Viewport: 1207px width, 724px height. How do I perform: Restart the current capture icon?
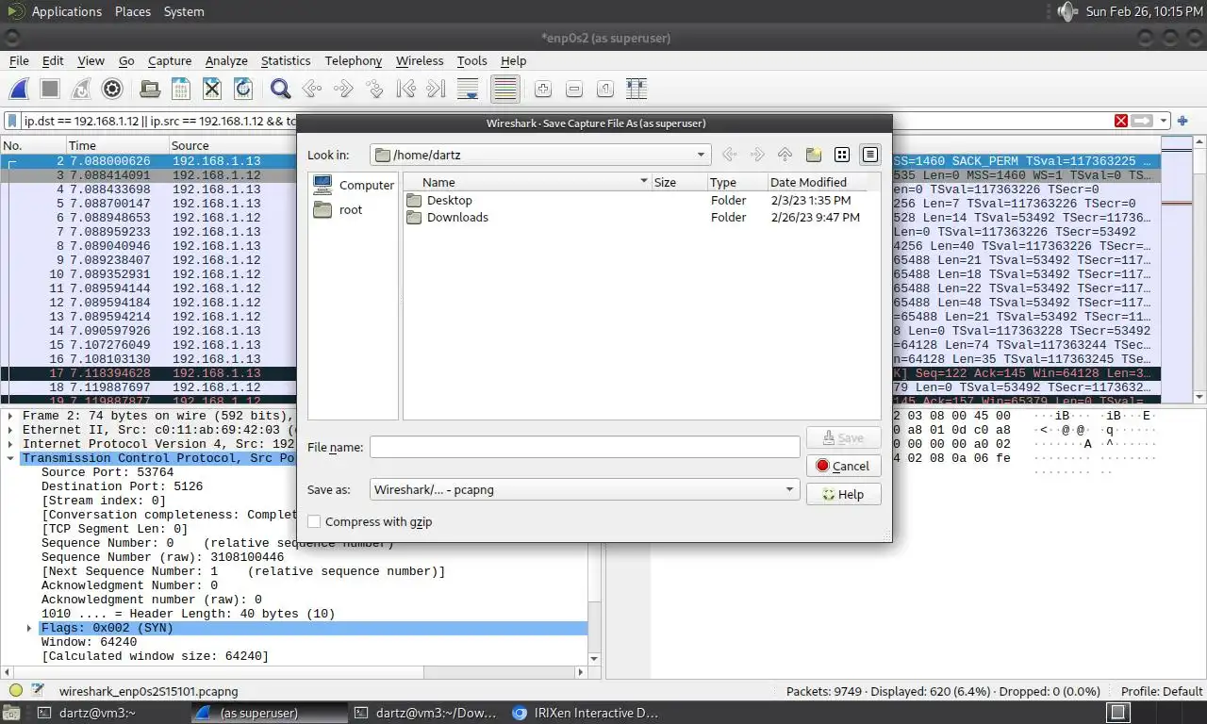point(81,89)
